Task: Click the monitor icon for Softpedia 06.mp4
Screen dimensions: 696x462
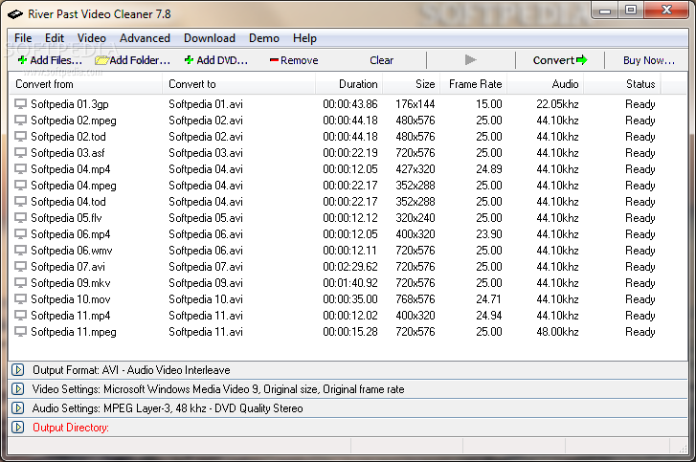Action: [x=20, y=234]
